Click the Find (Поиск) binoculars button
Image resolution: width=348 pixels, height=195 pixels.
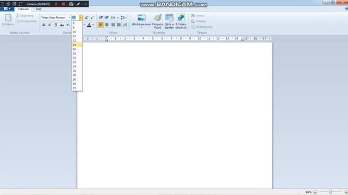coord(197,16)
